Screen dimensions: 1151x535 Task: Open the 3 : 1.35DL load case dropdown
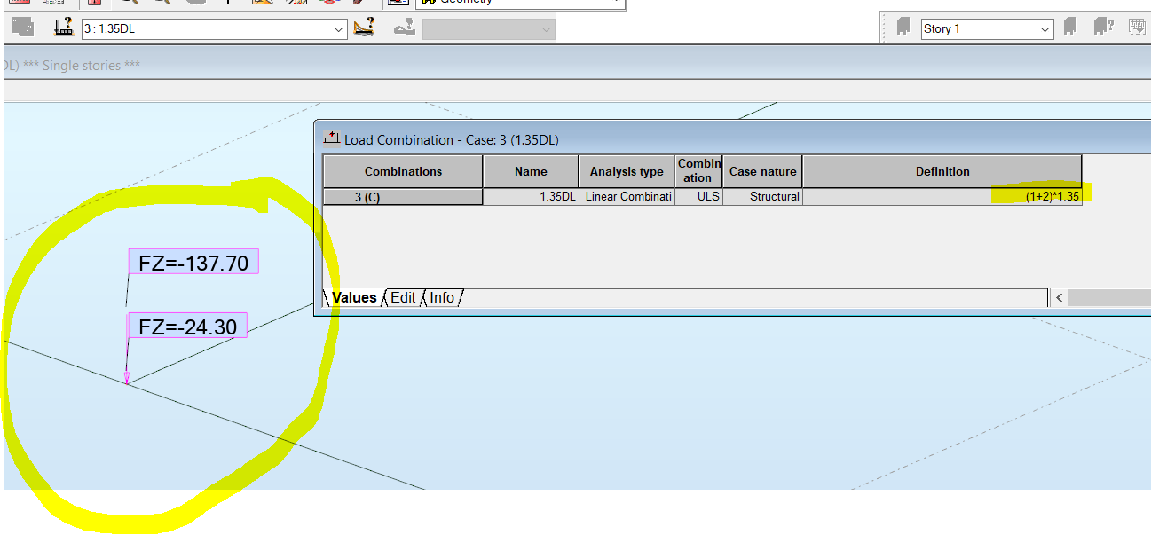[338, 28]
